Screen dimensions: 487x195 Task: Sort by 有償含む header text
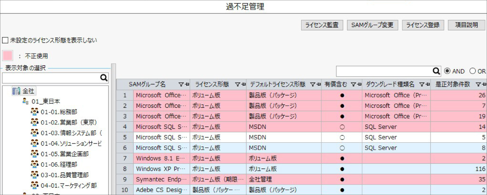pos(336,85)
